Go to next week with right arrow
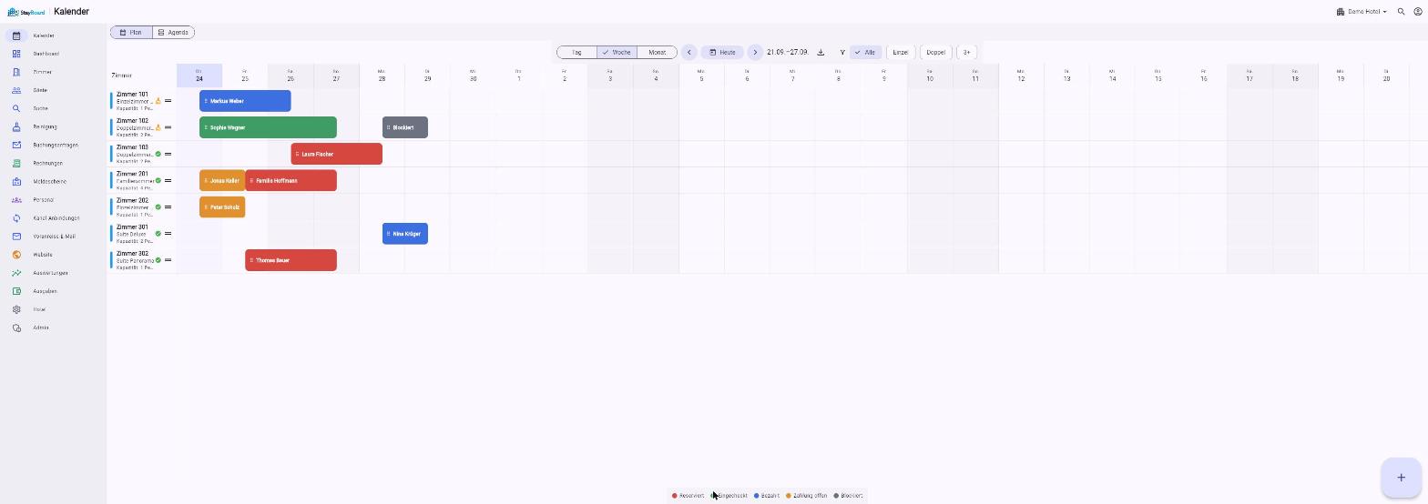Screen dimensions: 1428x504 755,52
